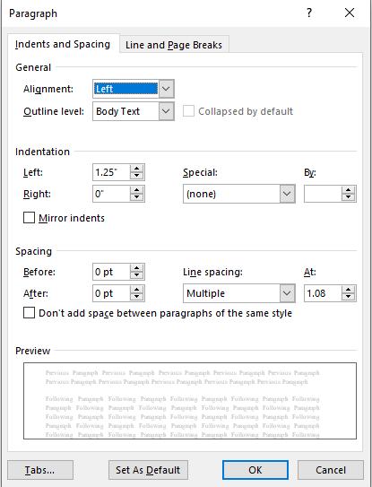This screenshot has width=372, height=487.
Task: Click the Before spacing value field
Action: (111, 272)
